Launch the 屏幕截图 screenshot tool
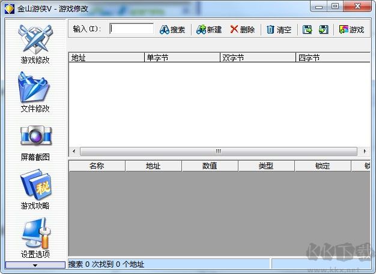The image size is (376, 274). 35,141
